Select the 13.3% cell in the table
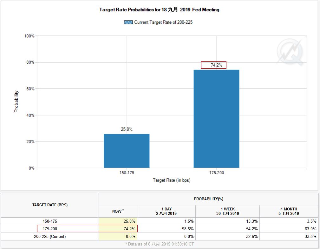Viewport: 320px width, 249px height. pyautogui.click(x=227, y=221)
